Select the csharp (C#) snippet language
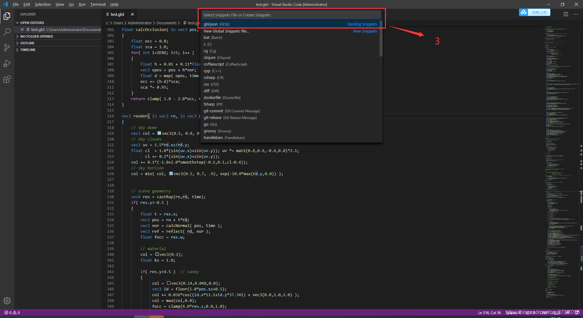Viewport: 583px width, 318px height. (x=290, y=78)
